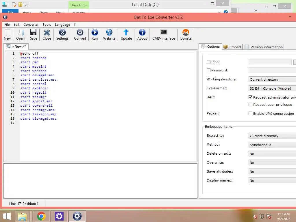Open the Save attributes dropdown

coord(272,171)
